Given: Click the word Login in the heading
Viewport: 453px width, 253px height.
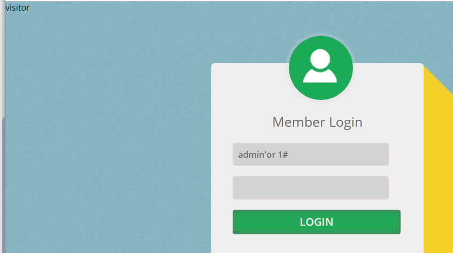Looking at the screenshot, I should 346,122.
